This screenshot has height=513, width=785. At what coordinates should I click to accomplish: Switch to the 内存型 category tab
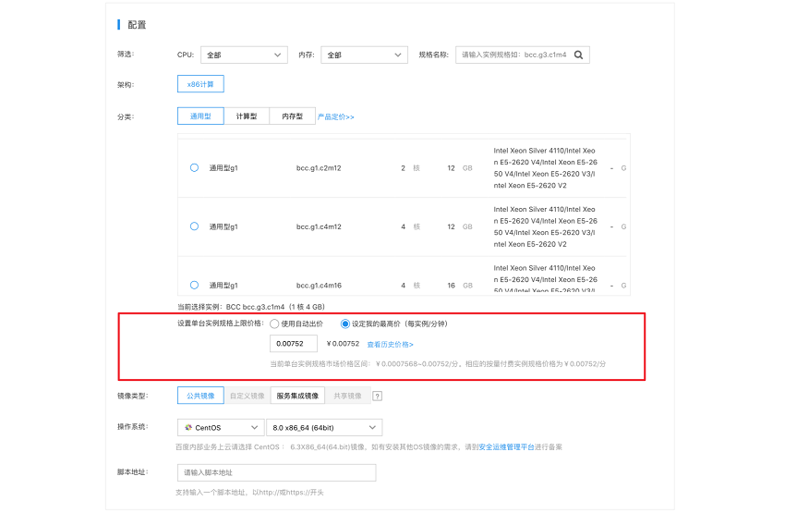click(x=292, y=116)
